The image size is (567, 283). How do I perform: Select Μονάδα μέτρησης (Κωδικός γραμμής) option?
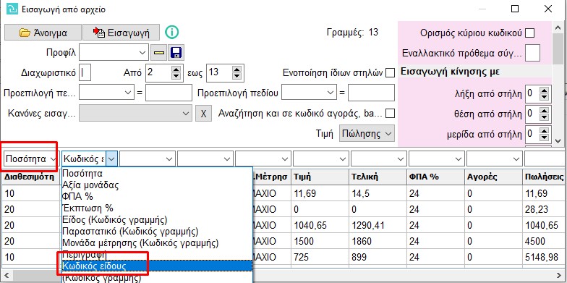pyautogui.click(x=158, y=242)
